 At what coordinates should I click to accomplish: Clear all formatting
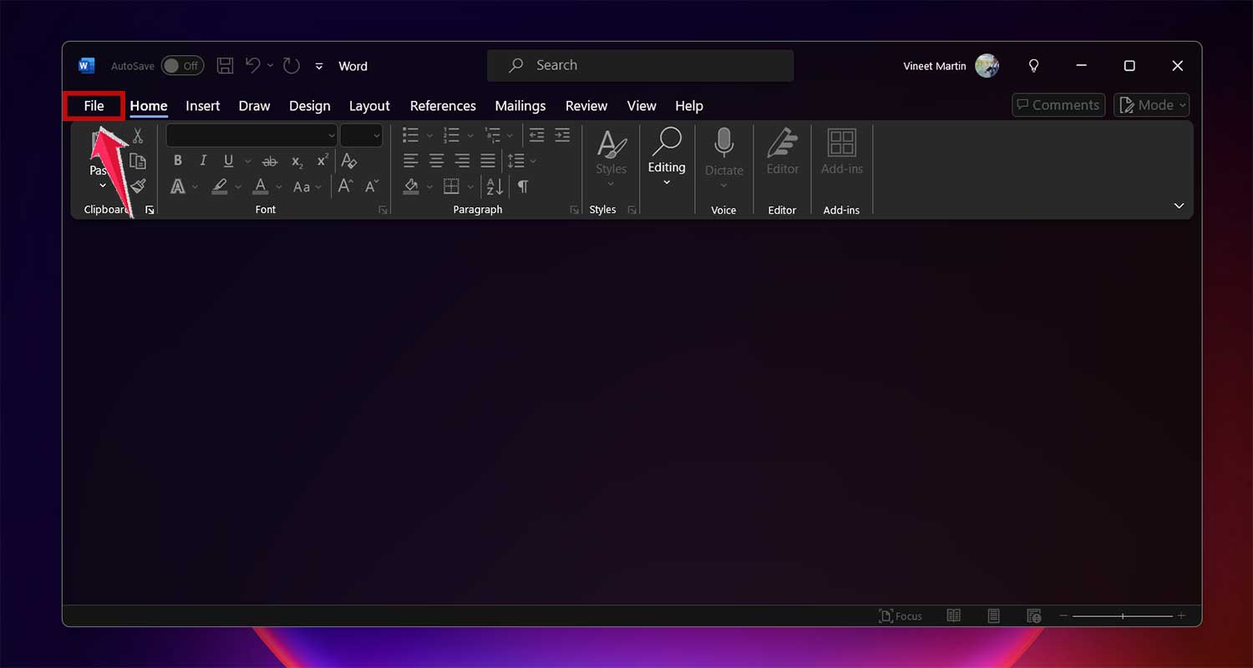click(x=348, y=159)
